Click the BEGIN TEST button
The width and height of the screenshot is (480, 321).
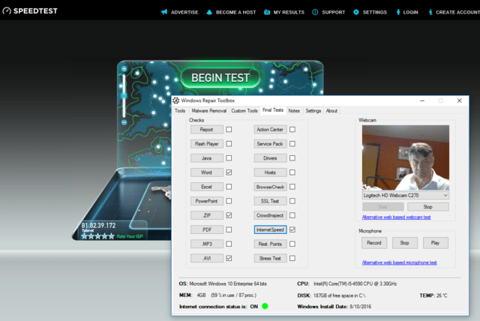[220, 78]
